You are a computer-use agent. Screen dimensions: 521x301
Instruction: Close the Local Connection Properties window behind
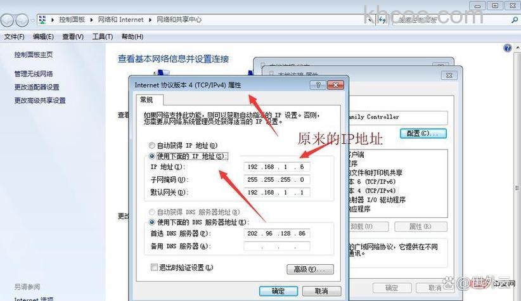(449, 75)
